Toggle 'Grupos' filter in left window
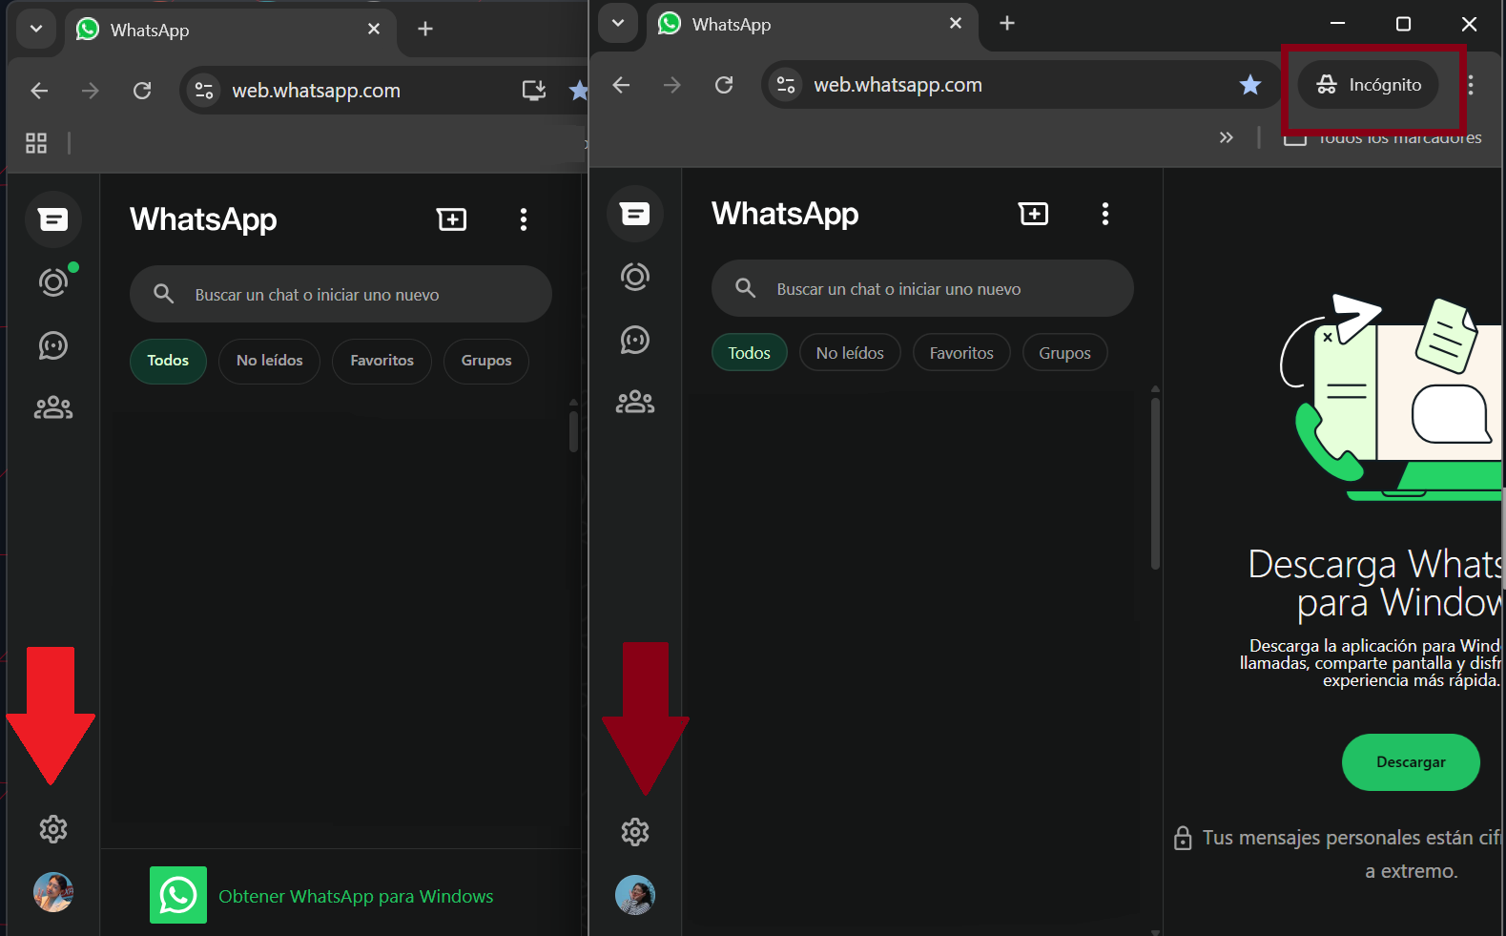Image resolution: width=1506 pixels, height=936 pixels. pos(485,361)
